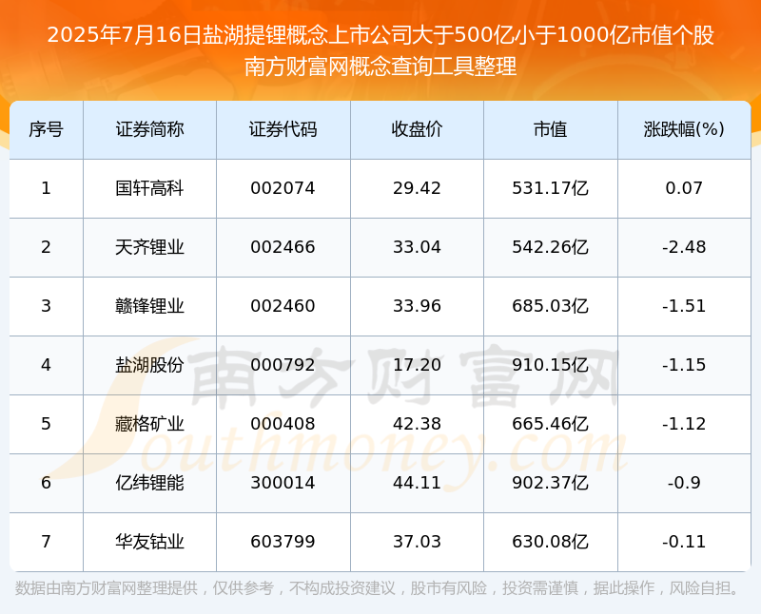Click the 涨跌幅(%) column header

[x=684, y=129]
